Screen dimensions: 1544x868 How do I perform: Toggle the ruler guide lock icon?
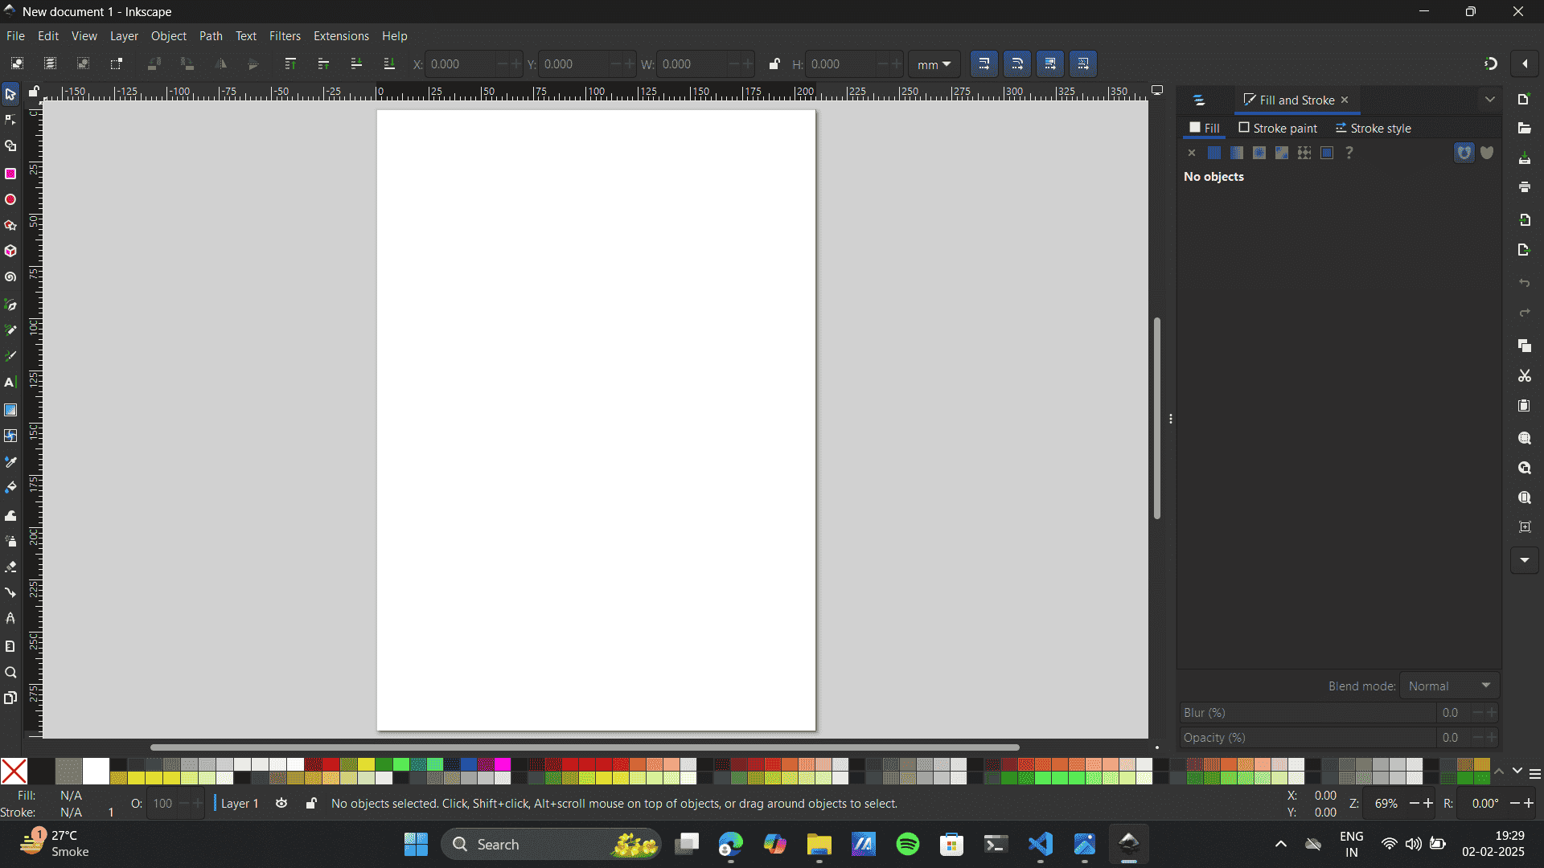pos(34,92)
